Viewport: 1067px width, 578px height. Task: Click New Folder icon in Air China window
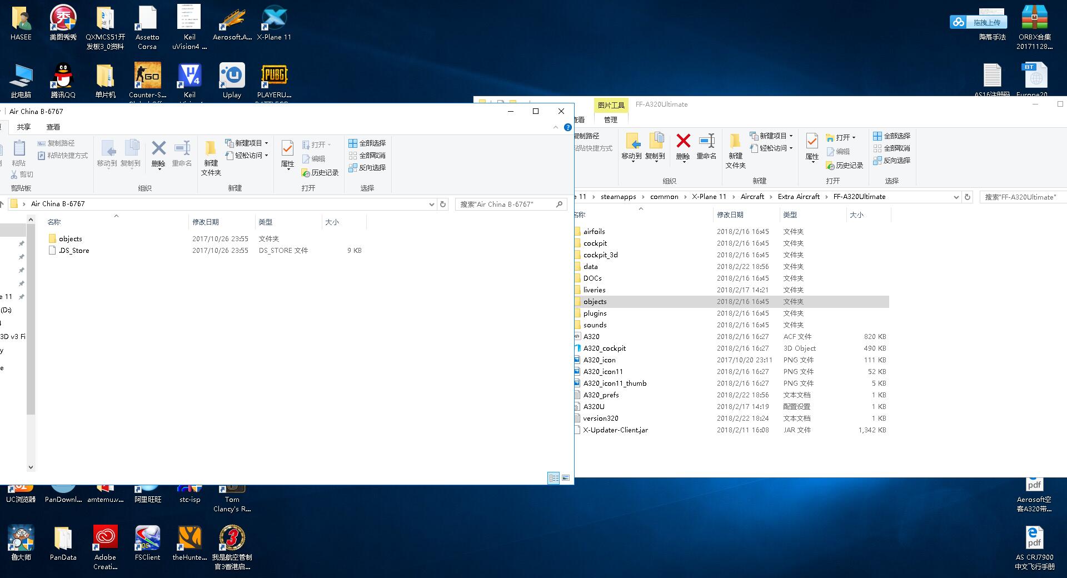point(211,148)
